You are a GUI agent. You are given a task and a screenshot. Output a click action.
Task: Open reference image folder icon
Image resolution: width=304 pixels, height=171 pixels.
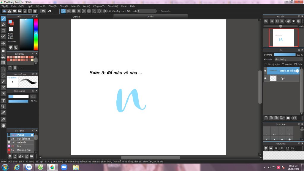[x=271, y=148]
